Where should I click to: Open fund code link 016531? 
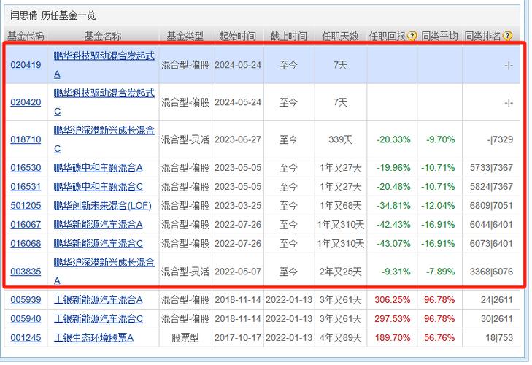[x=26, y=187]
